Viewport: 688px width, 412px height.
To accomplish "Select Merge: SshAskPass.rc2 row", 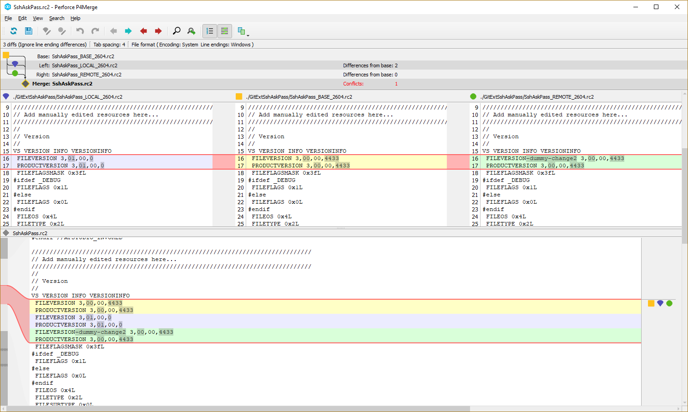I will click(x=344, y=84).
